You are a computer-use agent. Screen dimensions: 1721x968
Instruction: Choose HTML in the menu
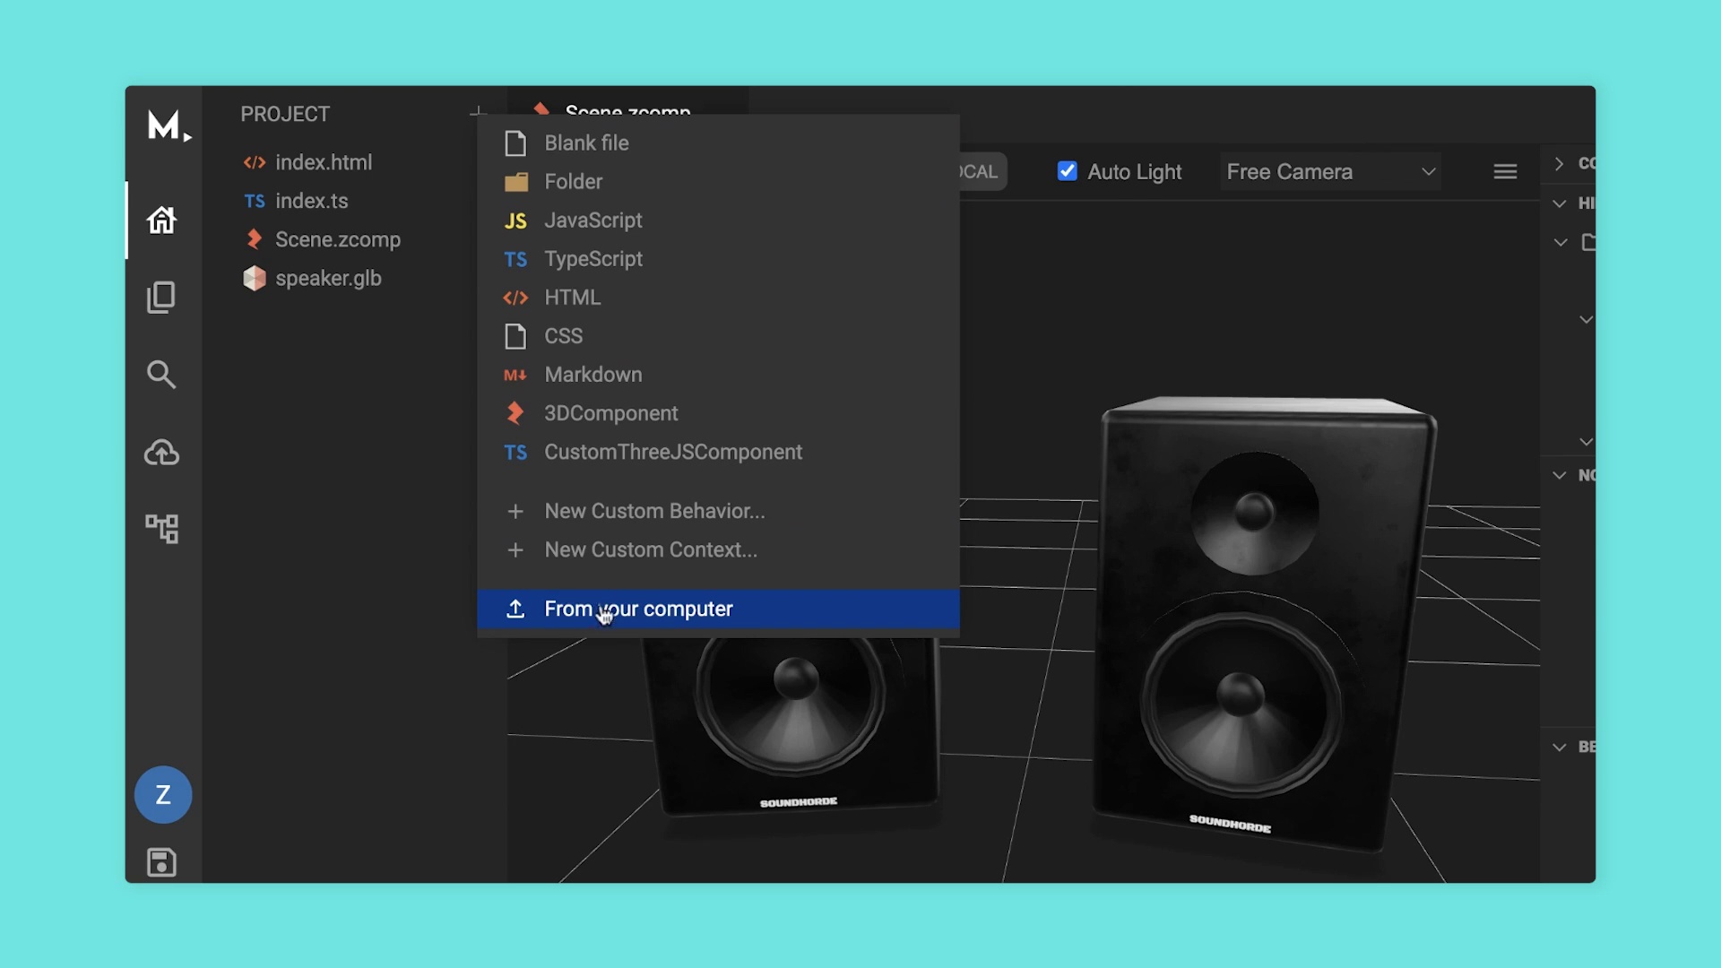tap(718, 297)
